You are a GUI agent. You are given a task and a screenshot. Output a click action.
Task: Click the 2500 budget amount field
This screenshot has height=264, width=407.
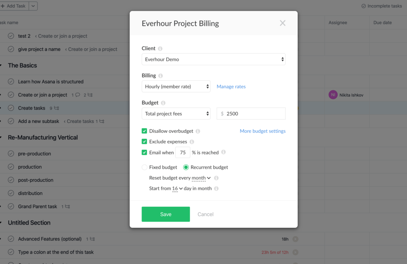[251, 113]
